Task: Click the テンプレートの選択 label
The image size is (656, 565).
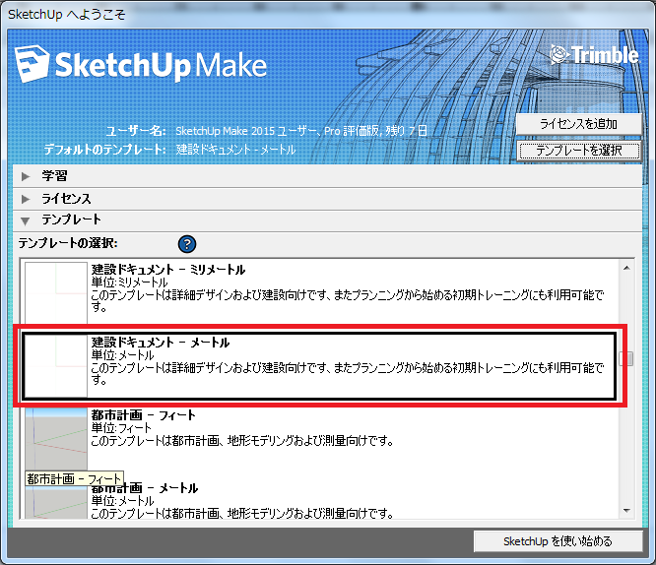Action: pos(68,243)
